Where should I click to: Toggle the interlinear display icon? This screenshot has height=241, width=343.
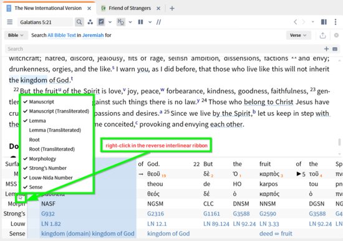pyautogui.click(x=120, y=22)
